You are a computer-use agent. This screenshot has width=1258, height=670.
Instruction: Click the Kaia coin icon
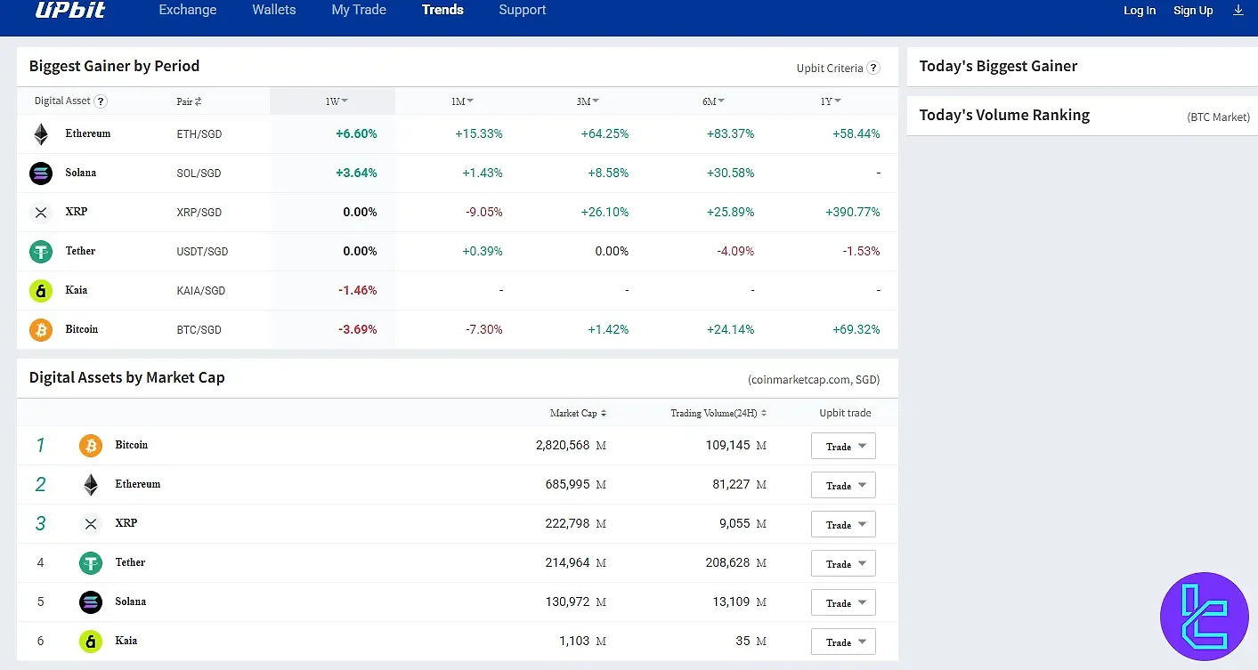point(40,290)
